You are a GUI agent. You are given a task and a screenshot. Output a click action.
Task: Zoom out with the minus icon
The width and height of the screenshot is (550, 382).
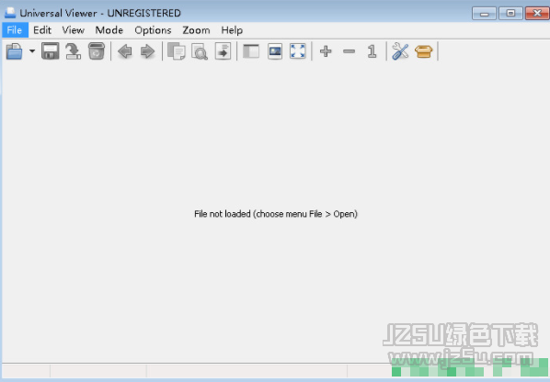click(x=349, y=51)
